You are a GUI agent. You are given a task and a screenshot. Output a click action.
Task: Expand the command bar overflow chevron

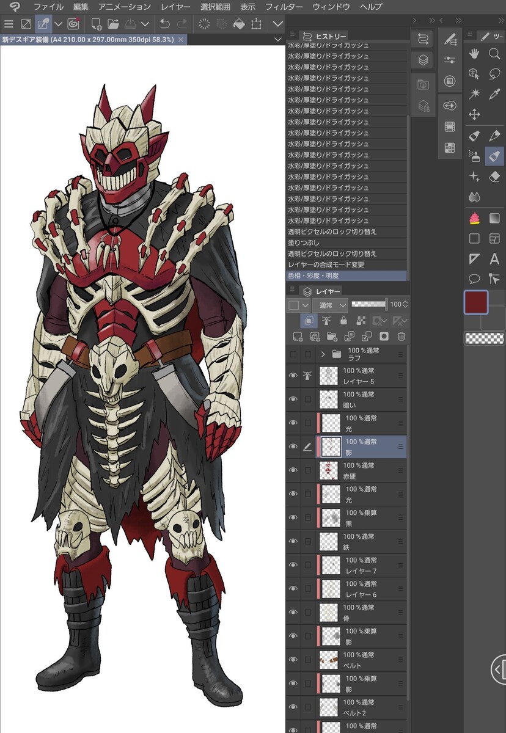278,24
